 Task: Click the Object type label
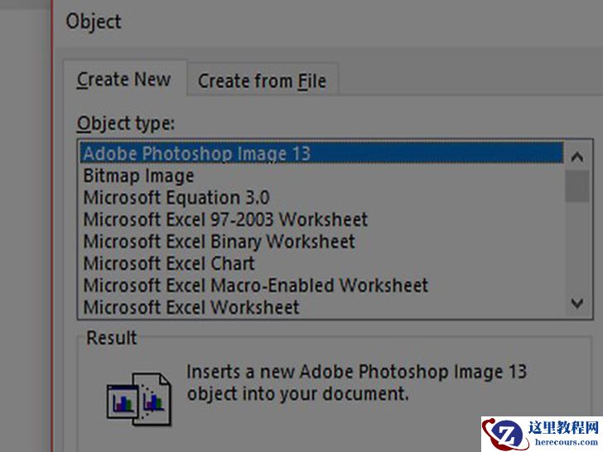[126, 123]
